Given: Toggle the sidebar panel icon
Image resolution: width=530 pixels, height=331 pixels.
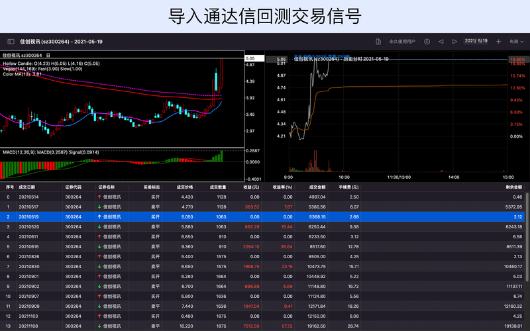Looking at the screenshot, I should [x=11, y=41].
